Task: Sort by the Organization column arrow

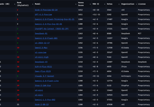Action: (136, 4)
